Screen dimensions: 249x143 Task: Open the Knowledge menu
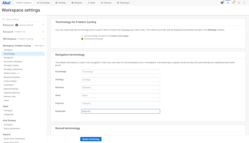click(43, 3)
